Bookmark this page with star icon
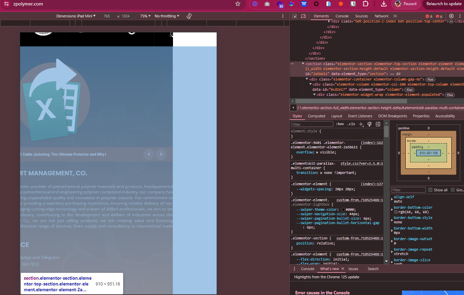Image resolution: width=464 pixels, height=295 pixels. (x=238, y=4)
